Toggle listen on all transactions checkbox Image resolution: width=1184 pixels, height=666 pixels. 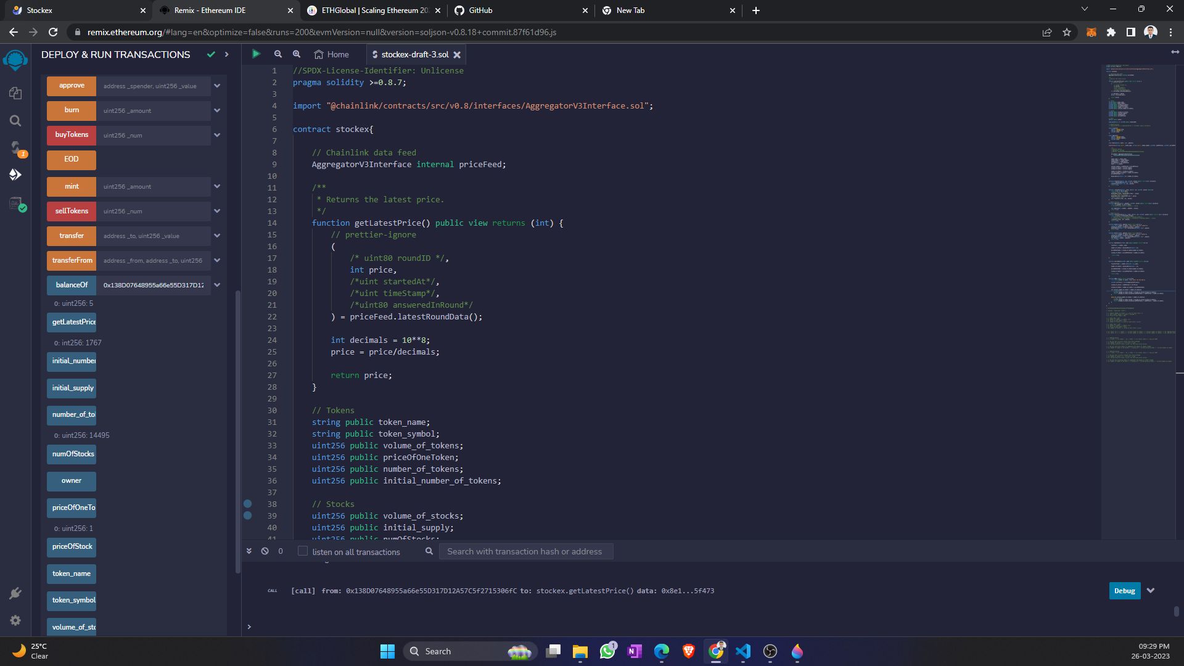point(302,551)
